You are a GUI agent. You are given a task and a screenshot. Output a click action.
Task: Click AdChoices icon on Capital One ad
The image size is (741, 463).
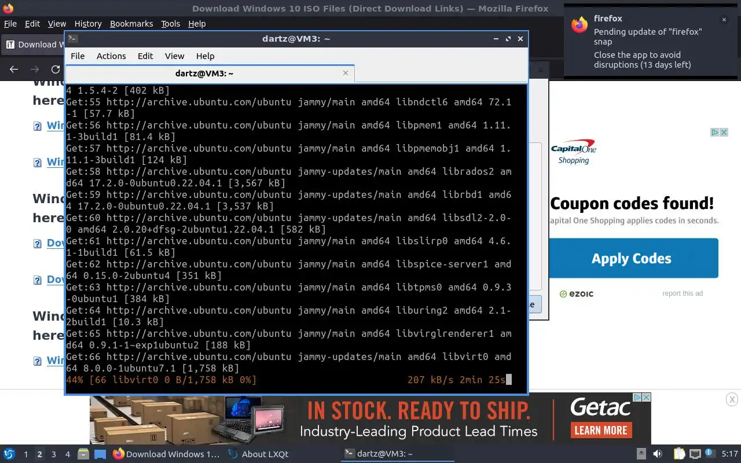tap(715, 133)
